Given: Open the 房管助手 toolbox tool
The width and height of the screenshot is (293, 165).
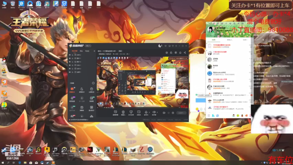Looking at the screenshot, I should tap(82, 90).
